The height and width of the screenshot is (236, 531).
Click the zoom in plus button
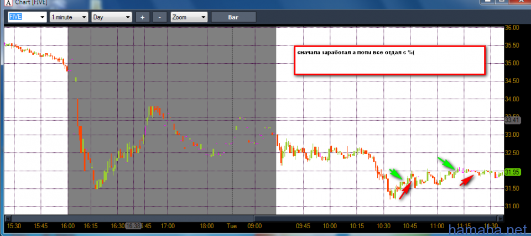point(142,17)
